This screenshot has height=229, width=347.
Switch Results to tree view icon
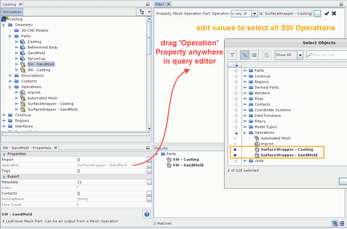click(x=335, y=224)
